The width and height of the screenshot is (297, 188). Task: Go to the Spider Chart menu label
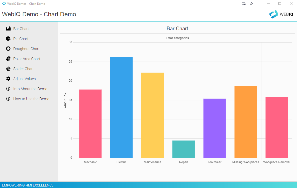click(24, 69)
